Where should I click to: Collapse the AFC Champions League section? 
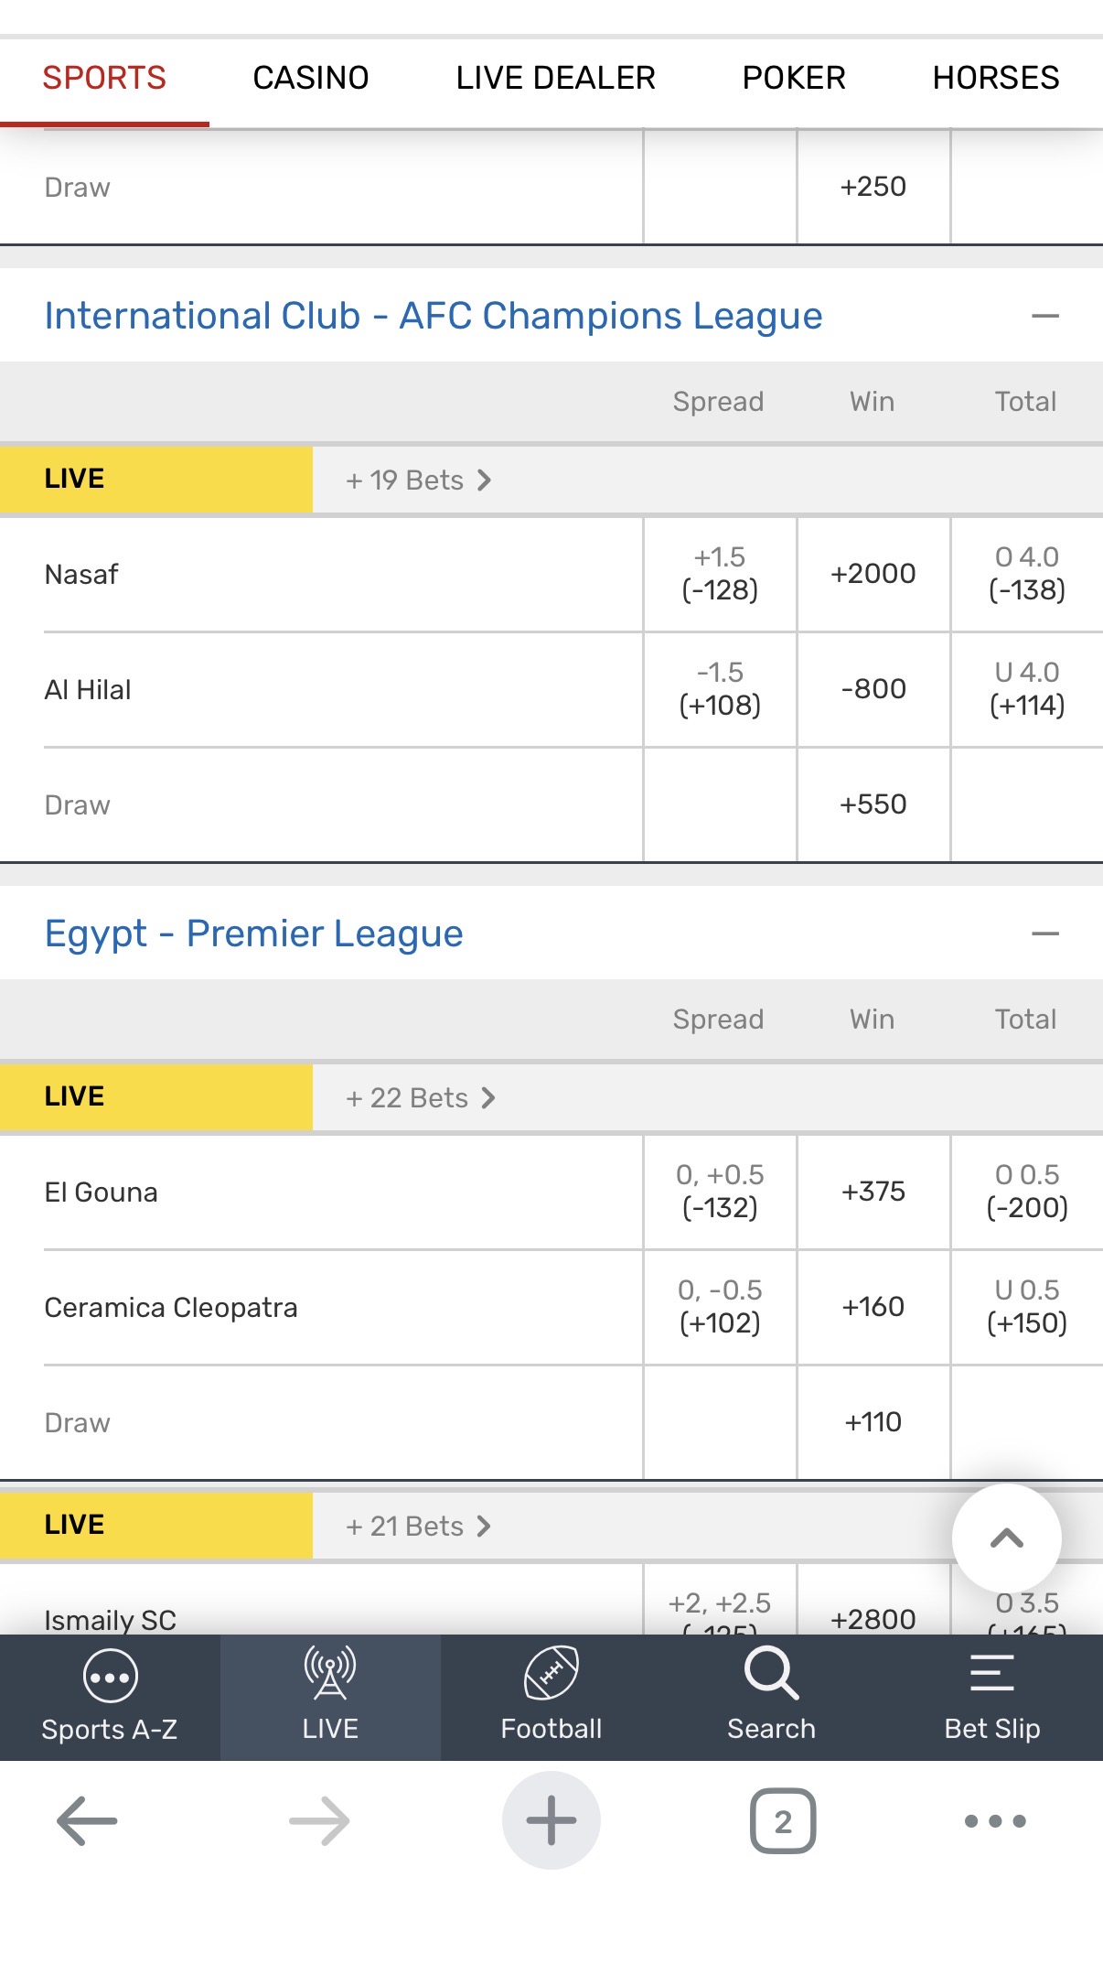pyautogui.click(x=1044, y=317)
